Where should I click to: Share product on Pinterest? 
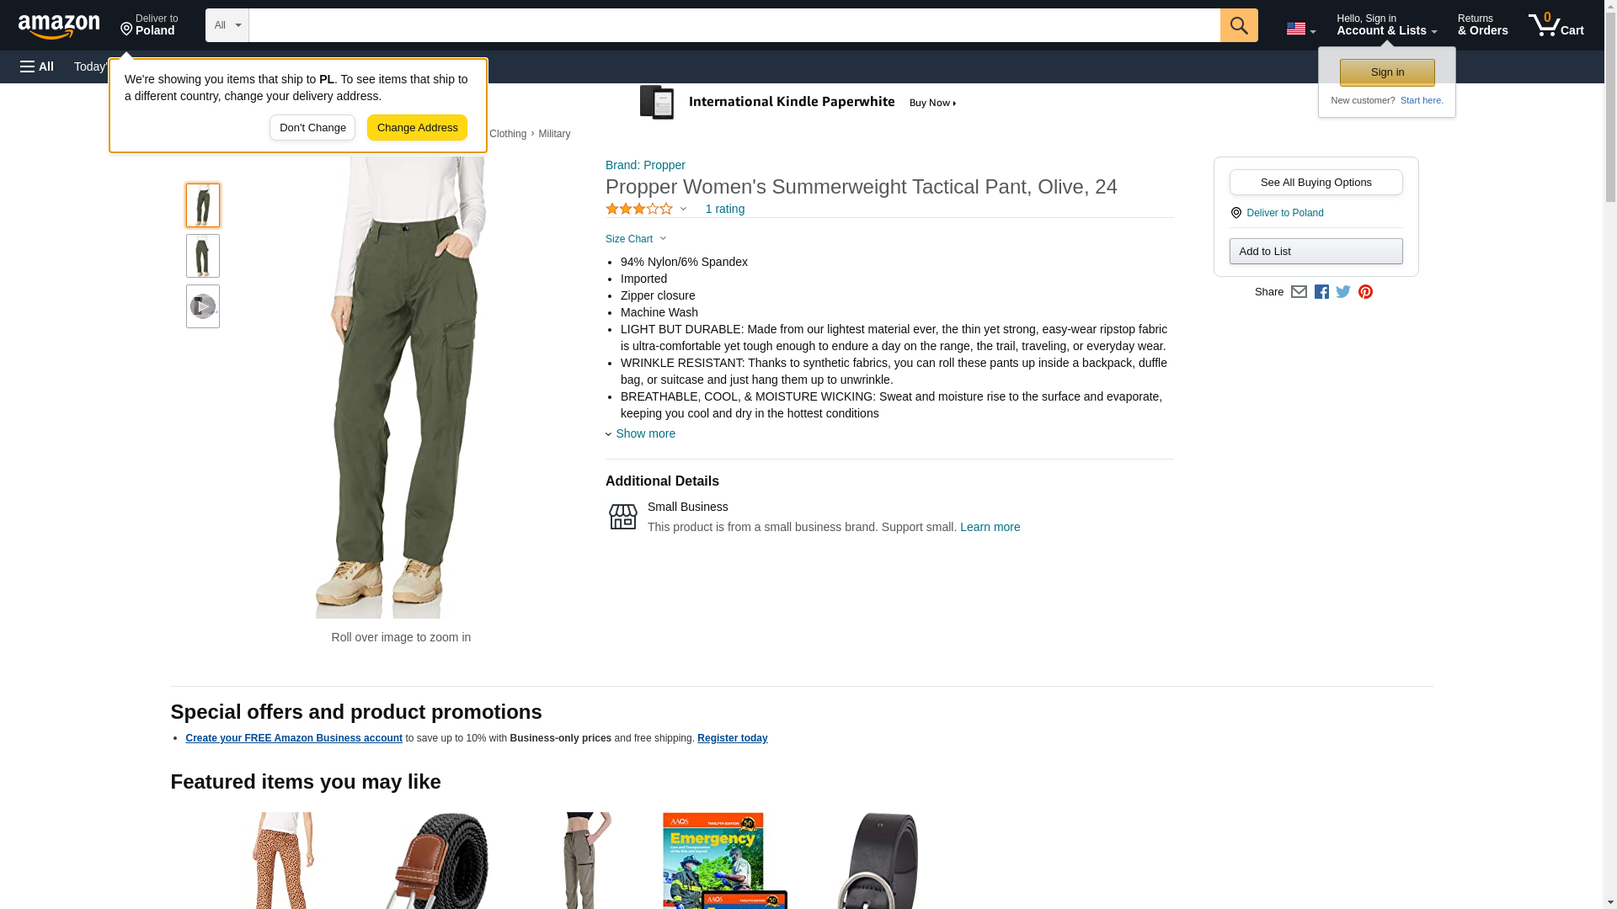pyautogui.click(x=1365, y=292)
